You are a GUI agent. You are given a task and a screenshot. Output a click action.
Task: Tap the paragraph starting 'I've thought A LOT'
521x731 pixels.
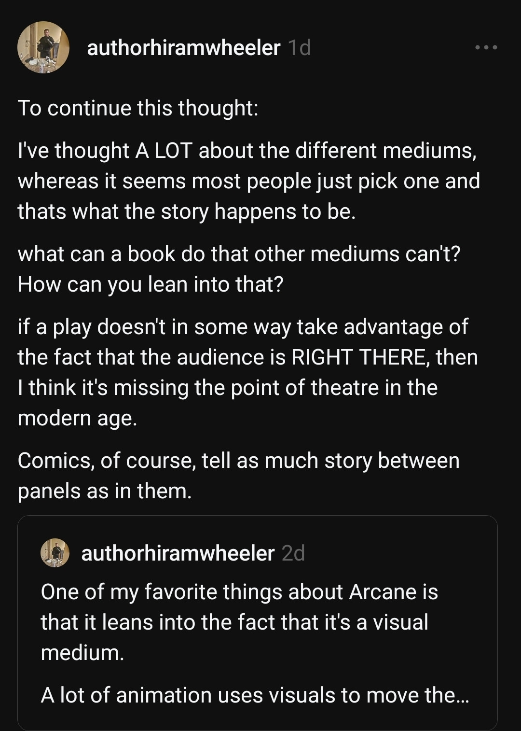(x=249, y=181)
